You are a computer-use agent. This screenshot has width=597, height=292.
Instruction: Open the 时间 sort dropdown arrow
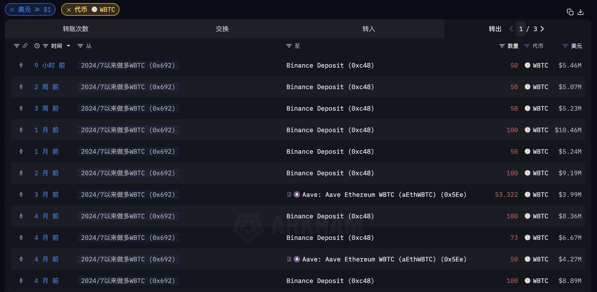68,46
